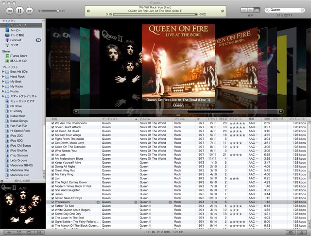Expand the Rocks folder

coord(3,91)
